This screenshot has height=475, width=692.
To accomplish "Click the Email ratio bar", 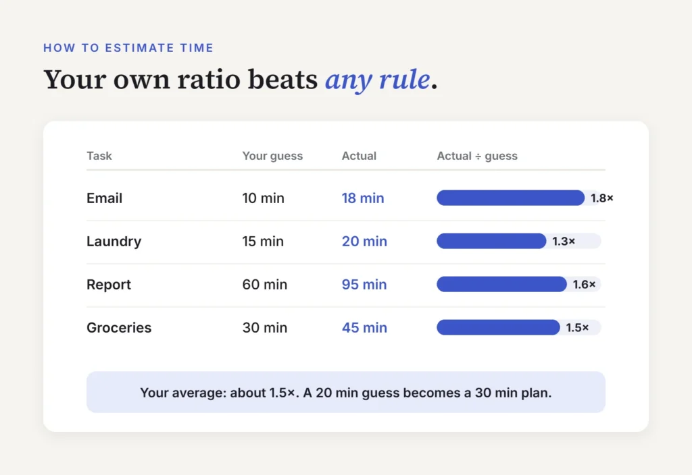I will click(x=511, y=198).
